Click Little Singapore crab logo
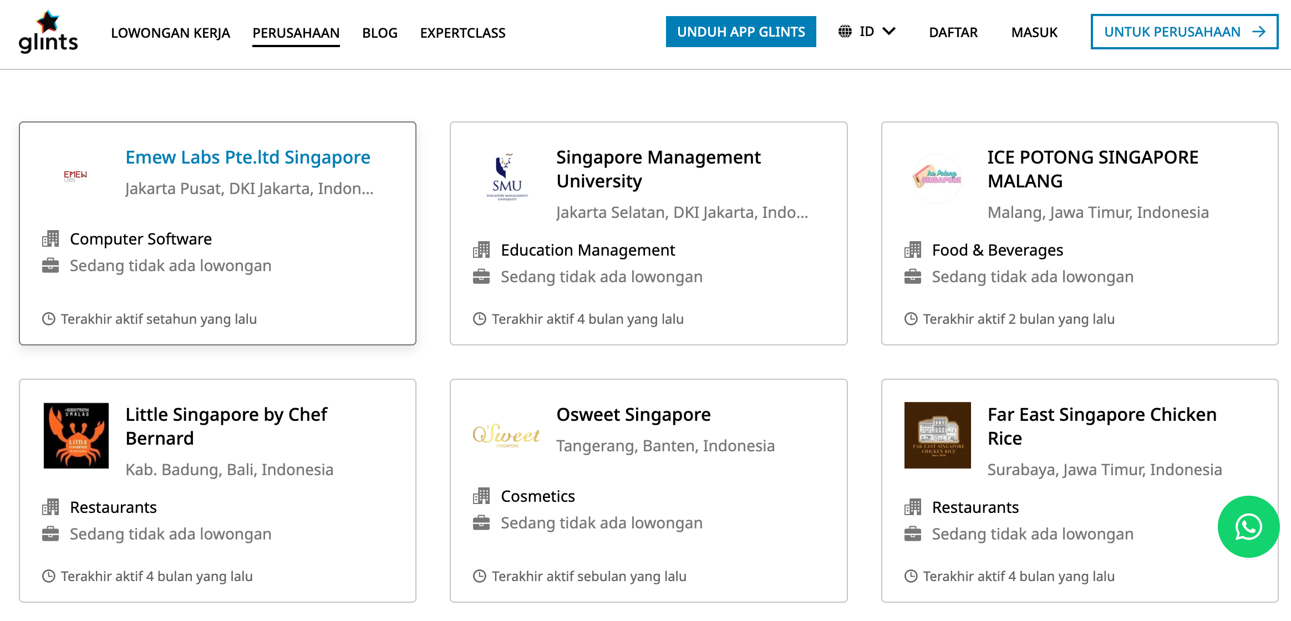 point(76,436)
